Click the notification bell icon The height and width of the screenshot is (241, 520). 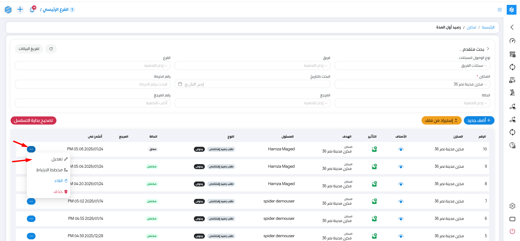pyautogui.click(x=32, y=10)
